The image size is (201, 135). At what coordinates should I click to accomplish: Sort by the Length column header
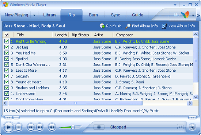pos(61,35)
